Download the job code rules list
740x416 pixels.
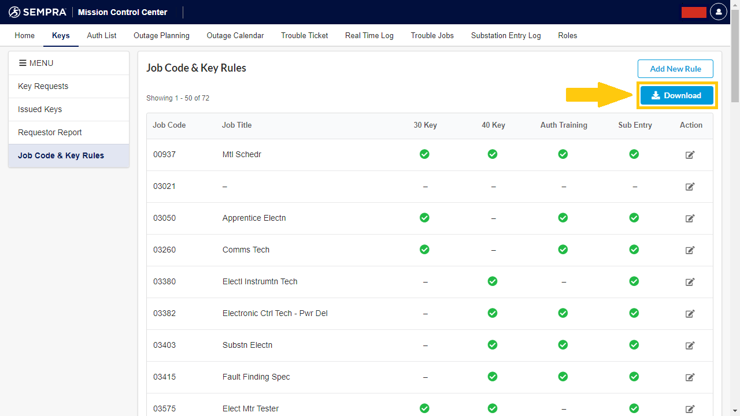pyautogui.click(x=676, y=95)
